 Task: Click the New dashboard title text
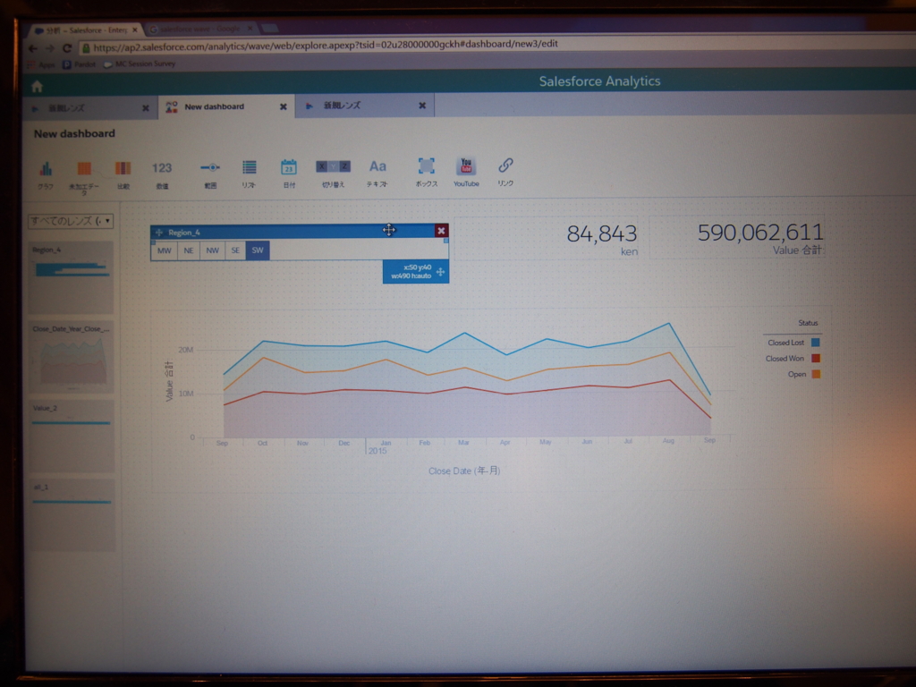point(74,134)
